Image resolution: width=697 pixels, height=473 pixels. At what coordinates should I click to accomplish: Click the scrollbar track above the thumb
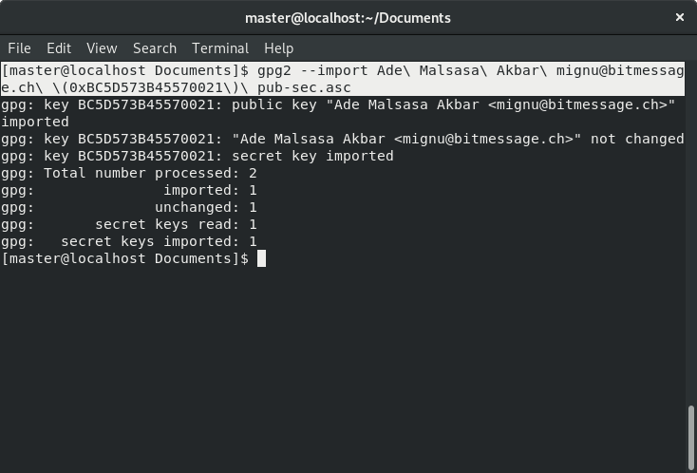691,231
